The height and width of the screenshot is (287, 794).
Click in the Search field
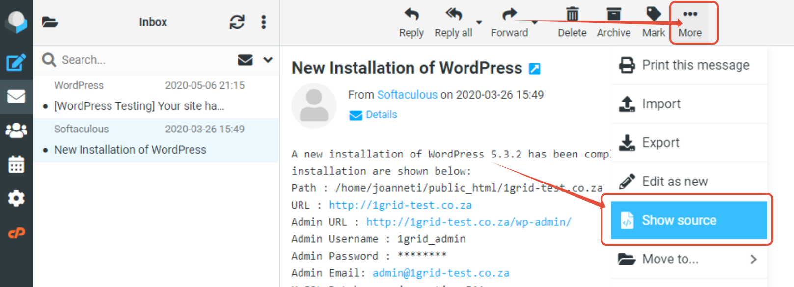(x=147, y=60)
